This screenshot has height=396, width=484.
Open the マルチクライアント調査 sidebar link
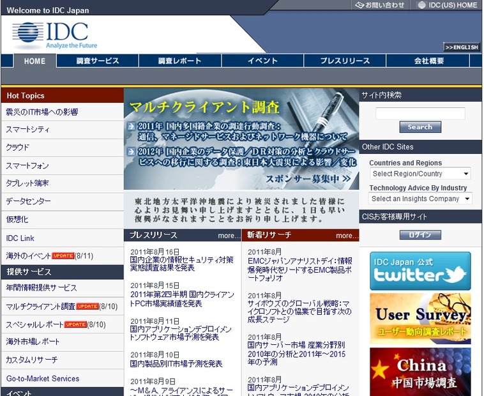(x=40, y=306)
